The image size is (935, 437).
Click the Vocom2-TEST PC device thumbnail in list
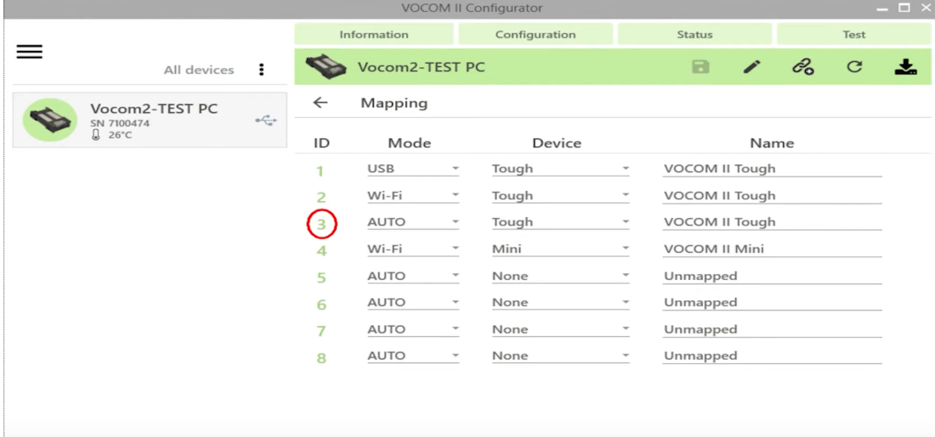pos(50,120)
